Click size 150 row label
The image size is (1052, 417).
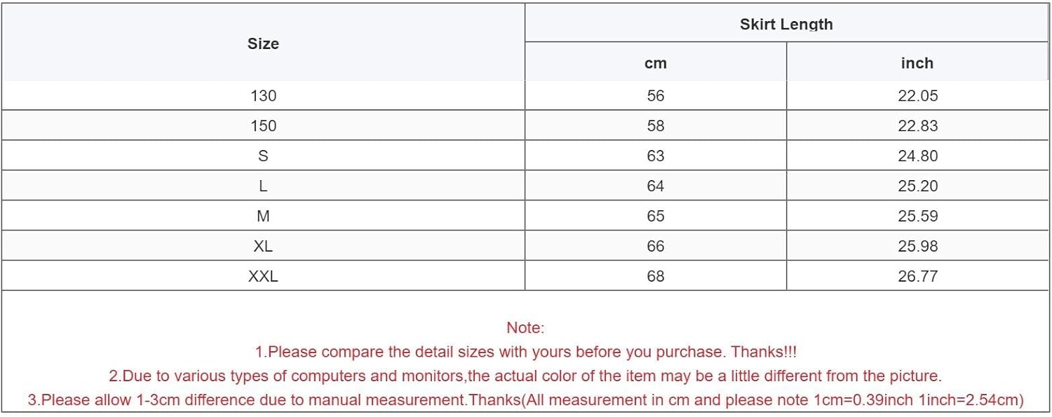tap(263, 126)
